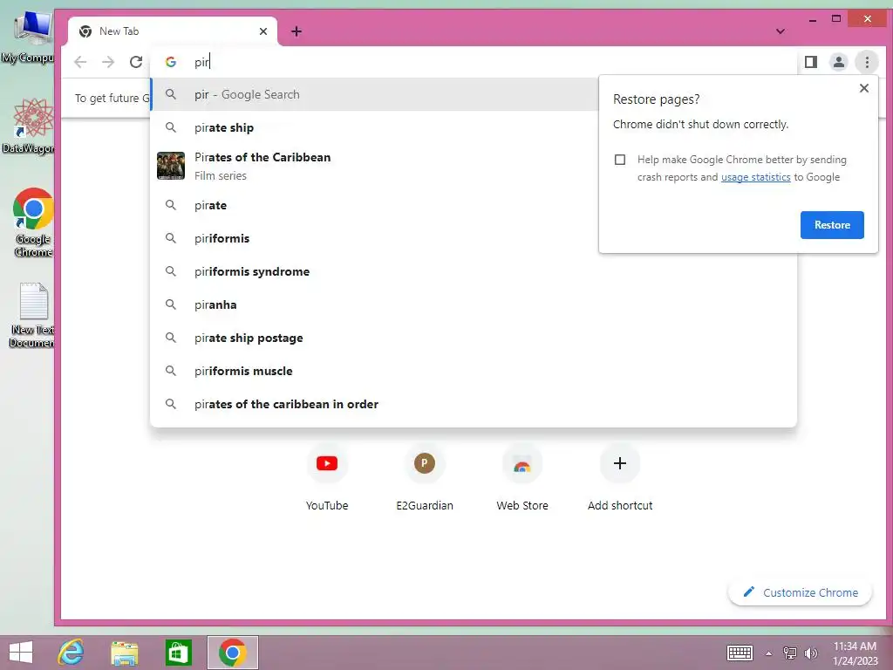Open Customize Chrome
This screenshot has width=893, height=670.
(801, 592)
